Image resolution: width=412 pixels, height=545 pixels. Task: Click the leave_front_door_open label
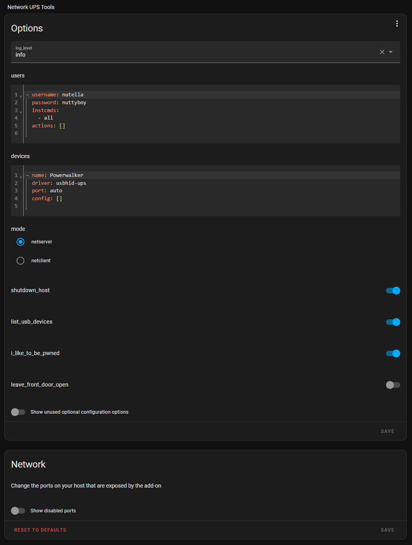pos(40,385)
